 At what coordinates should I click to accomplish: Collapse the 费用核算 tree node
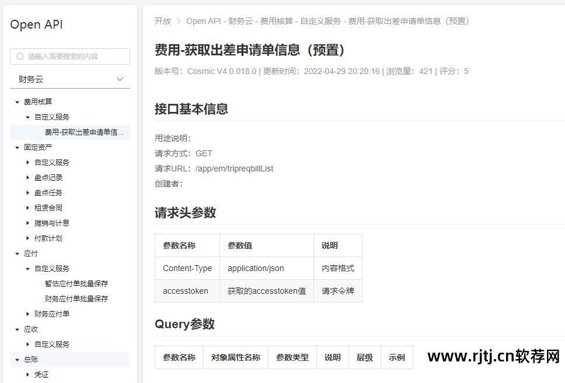point(17,101)
